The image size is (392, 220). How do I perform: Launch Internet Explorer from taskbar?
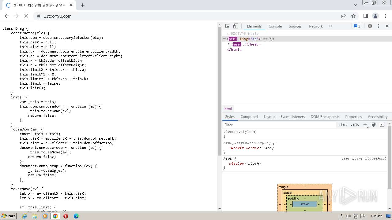[24, 216]
